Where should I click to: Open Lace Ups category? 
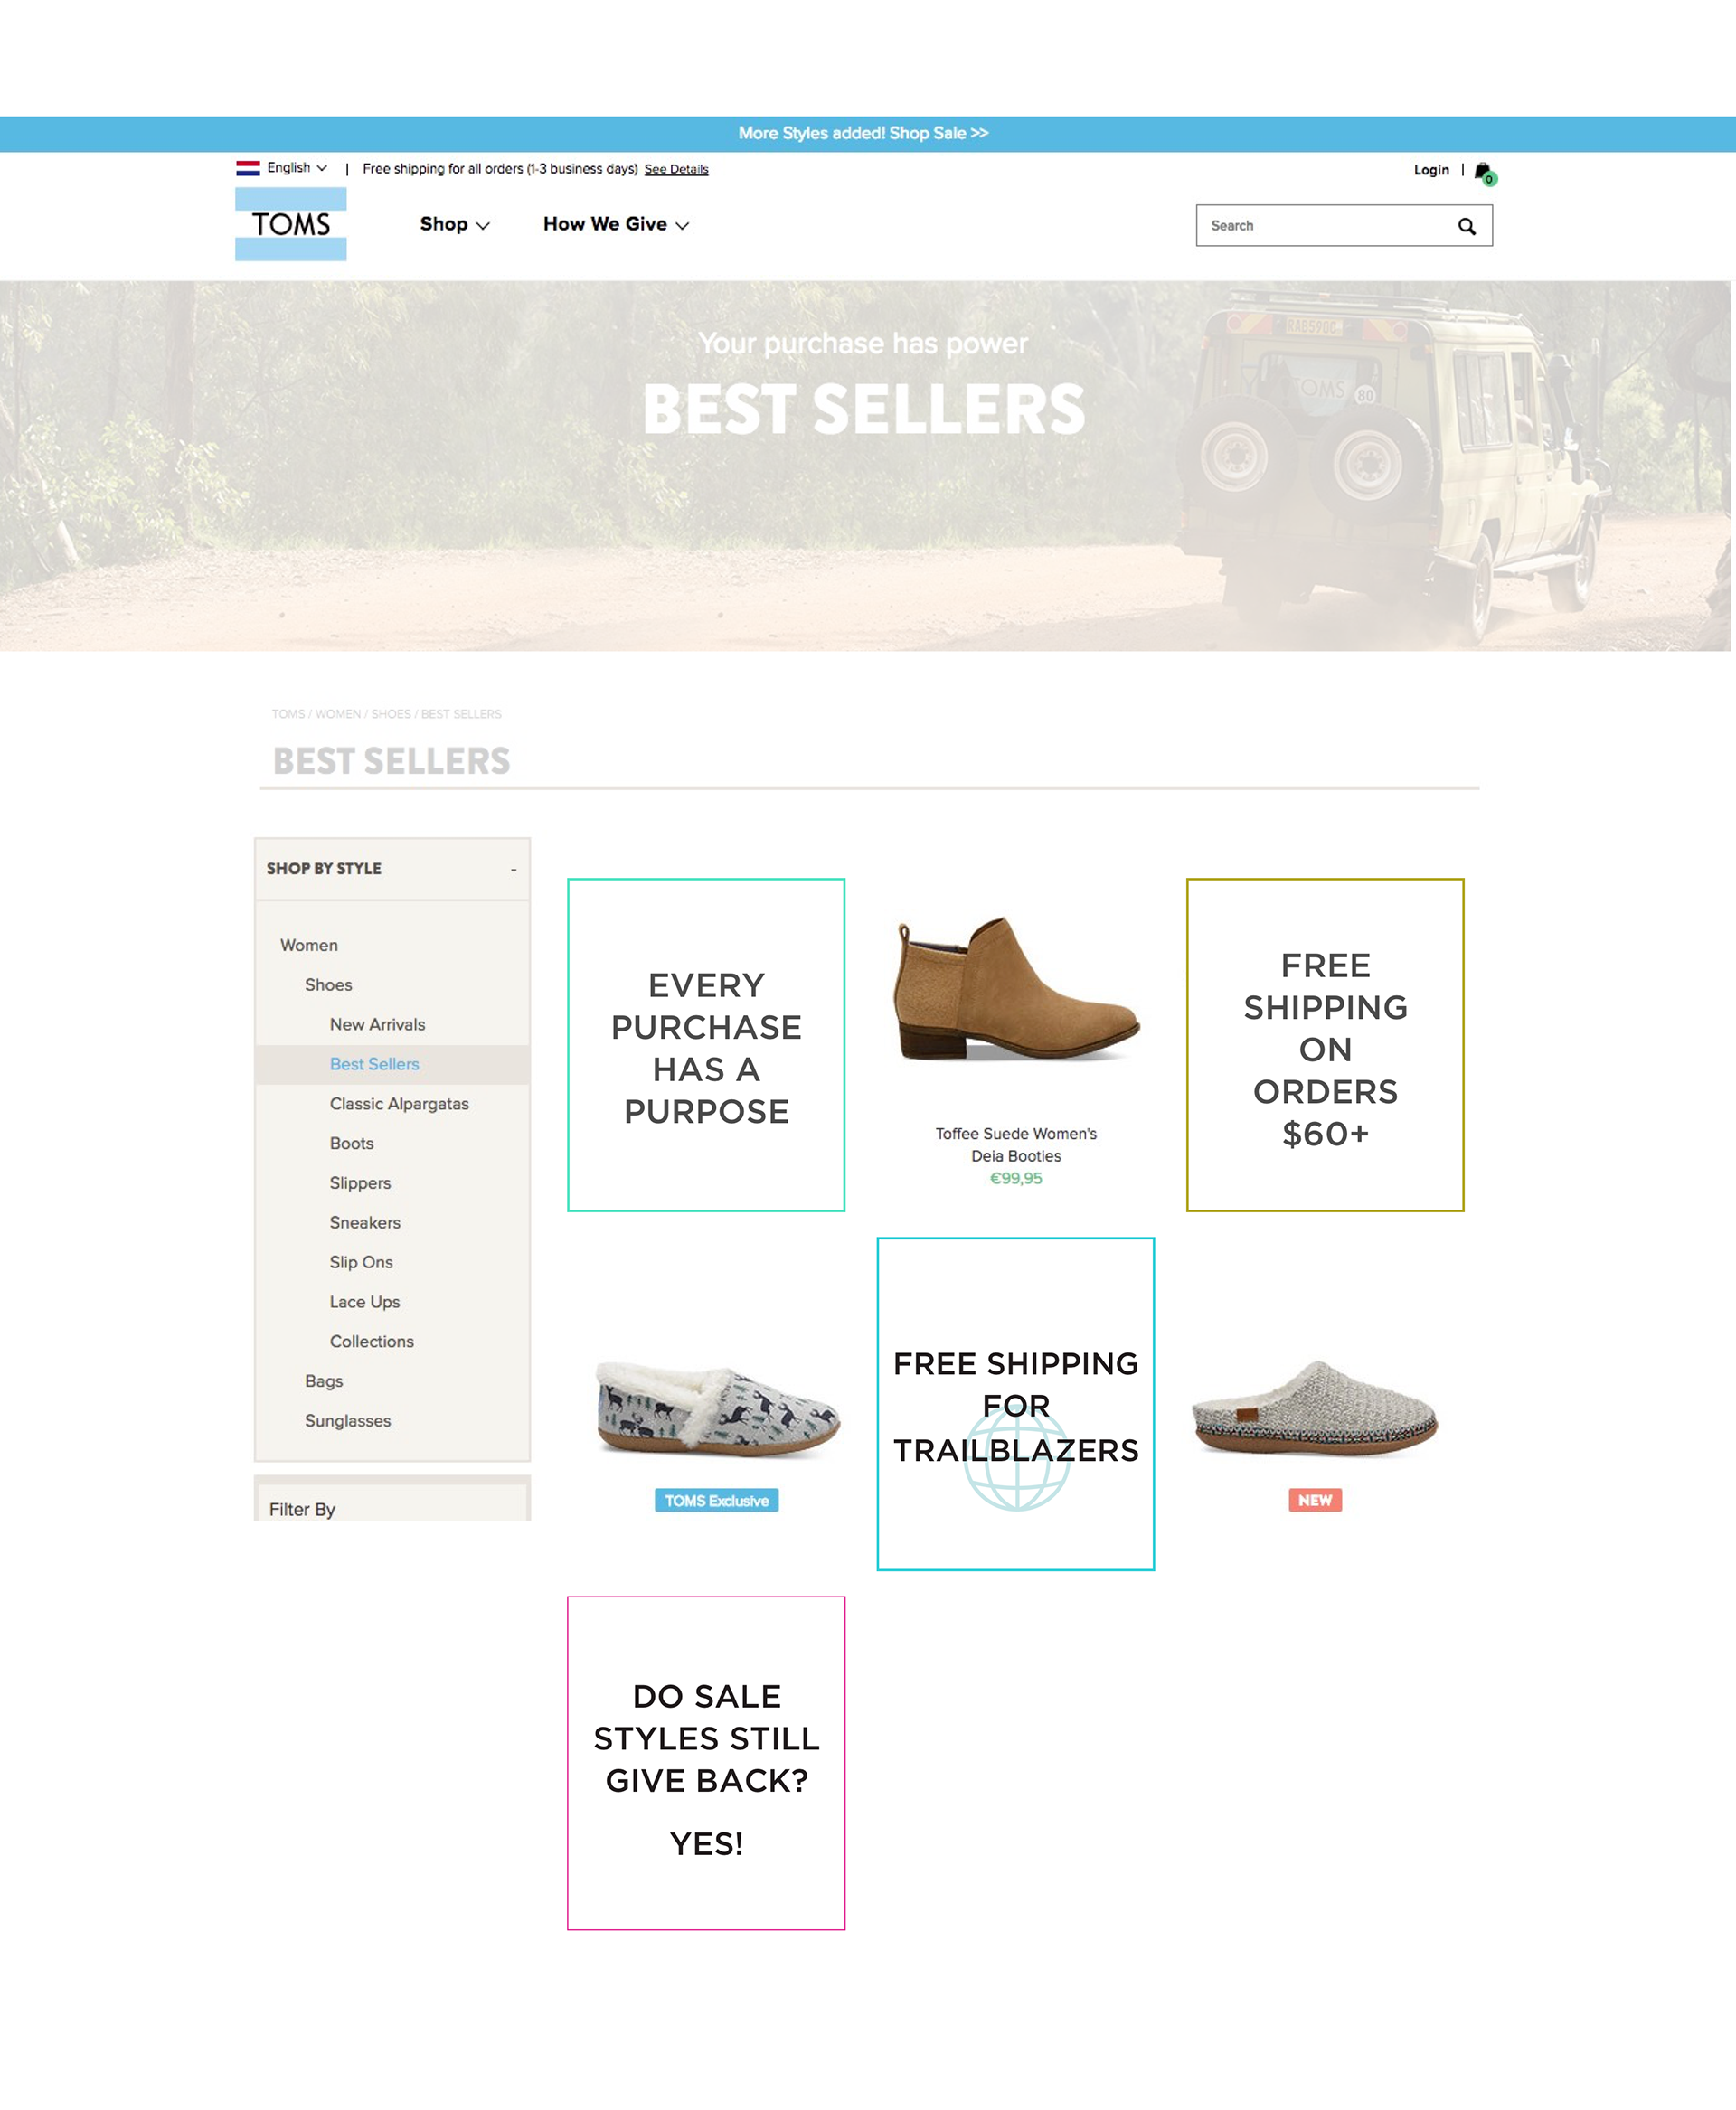coord(364,1302)
